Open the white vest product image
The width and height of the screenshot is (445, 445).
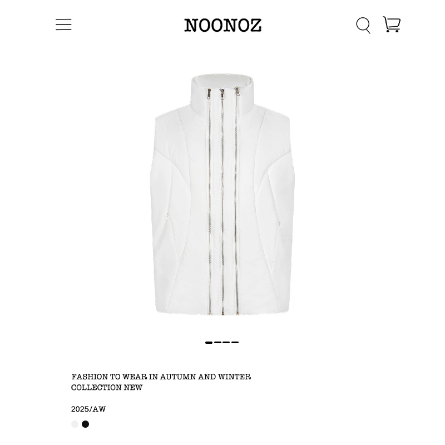pyautogui.click(x=222, y=194)
